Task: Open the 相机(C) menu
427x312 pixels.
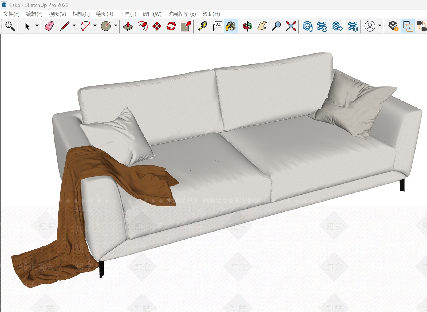Action: (81, 14)
